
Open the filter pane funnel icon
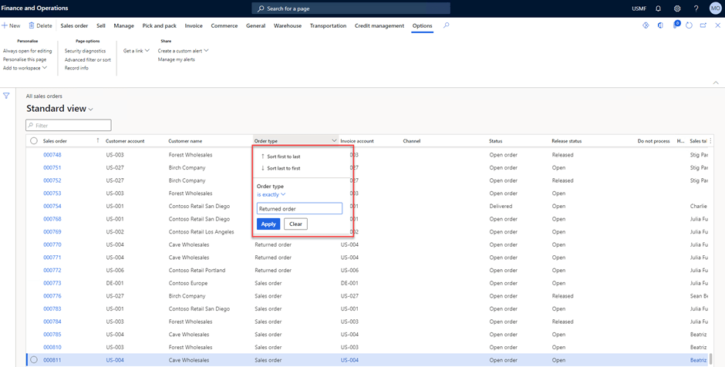[6, 96]
